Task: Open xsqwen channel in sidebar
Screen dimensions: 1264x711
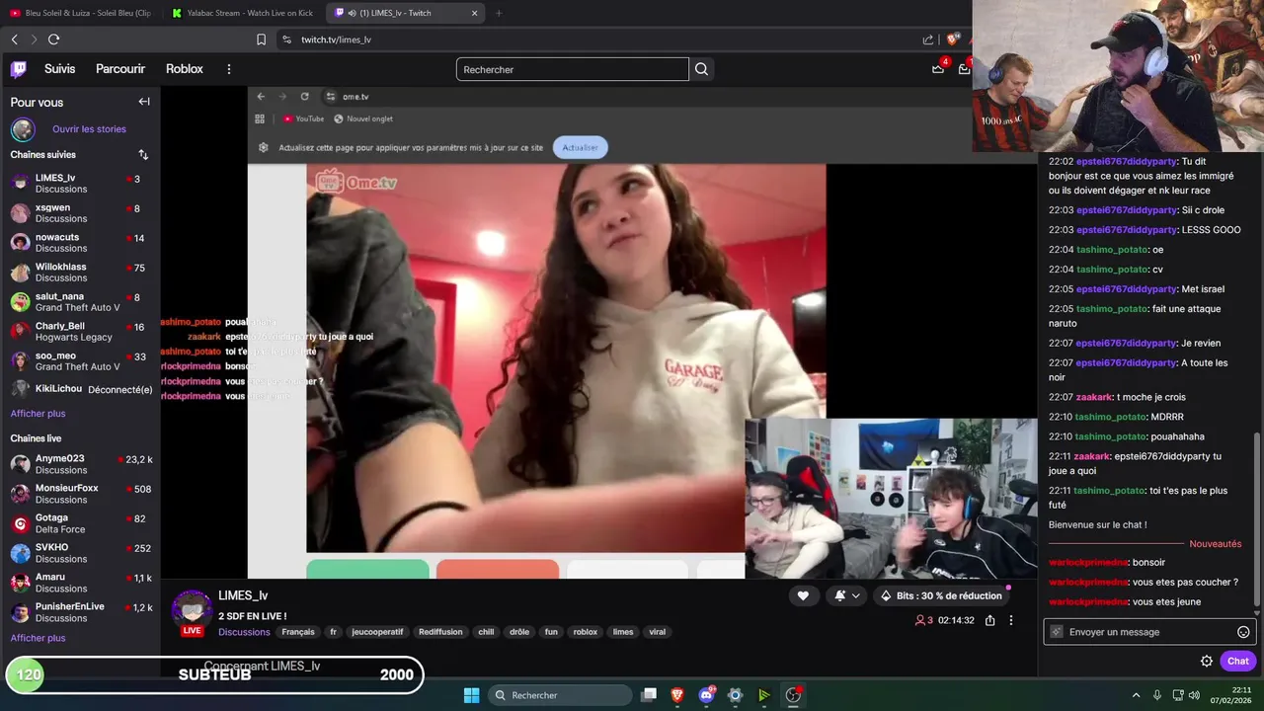Action: click(80, 213)
